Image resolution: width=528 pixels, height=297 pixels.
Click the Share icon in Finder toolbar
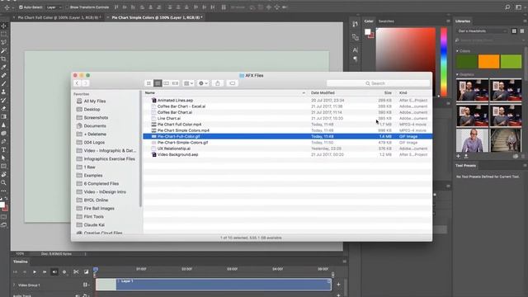218,83
